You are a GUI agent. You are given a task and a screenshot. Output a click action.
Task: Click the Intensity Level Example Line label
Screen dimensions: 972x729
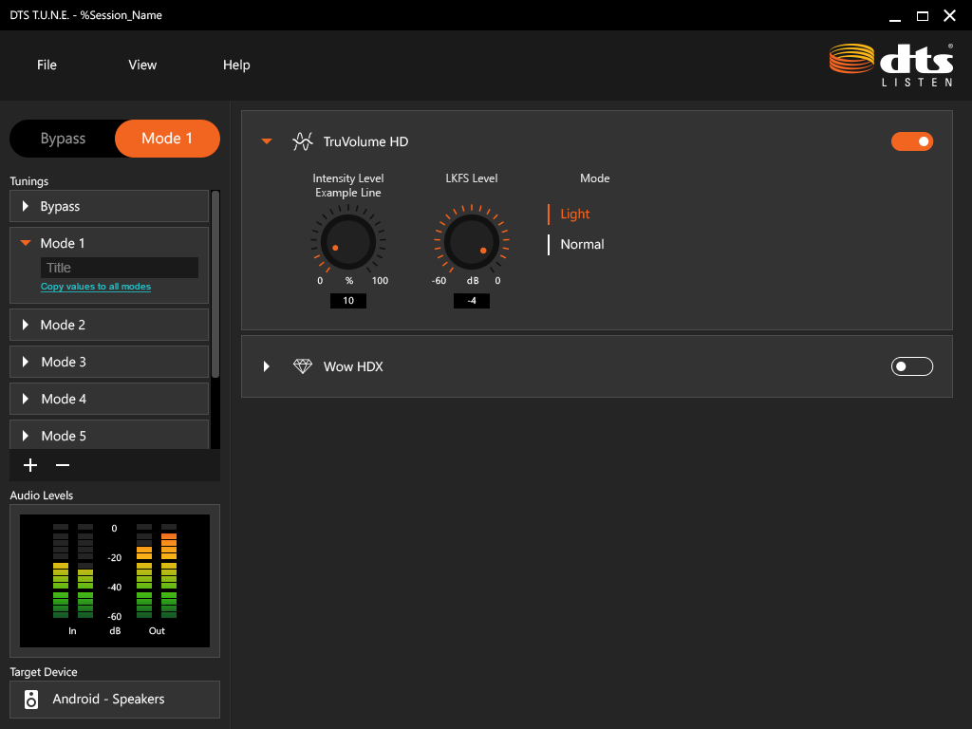pos(348,185)
